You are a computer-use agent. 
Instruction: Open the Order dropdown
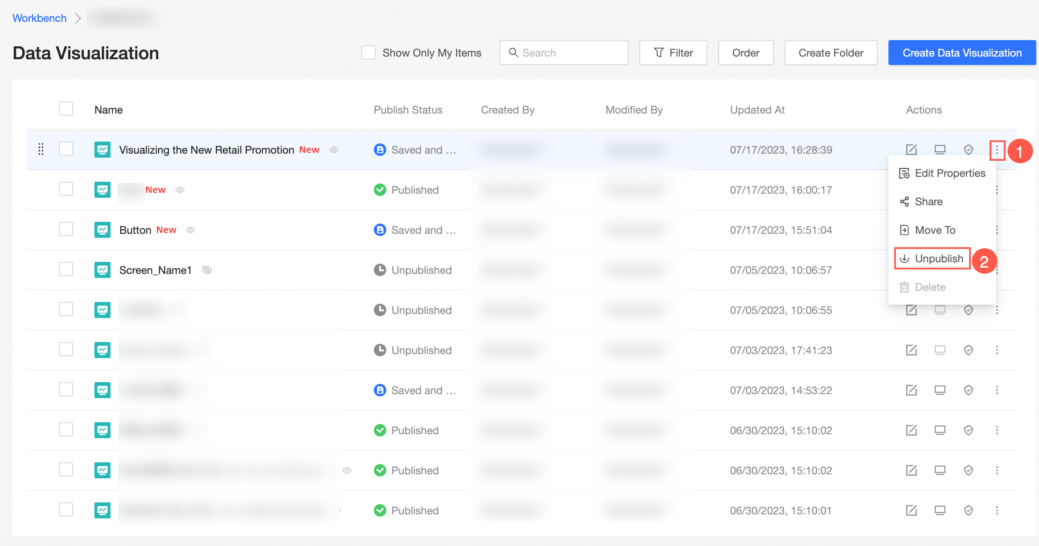click(x=745, y=53)
